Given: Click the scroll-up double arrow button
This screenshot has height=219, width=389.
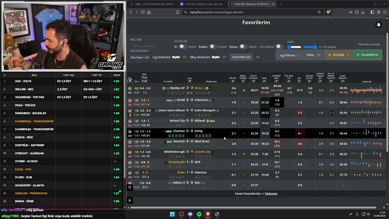Looking at the screenshot, I should pyautogui.click(x=130, y=188).
